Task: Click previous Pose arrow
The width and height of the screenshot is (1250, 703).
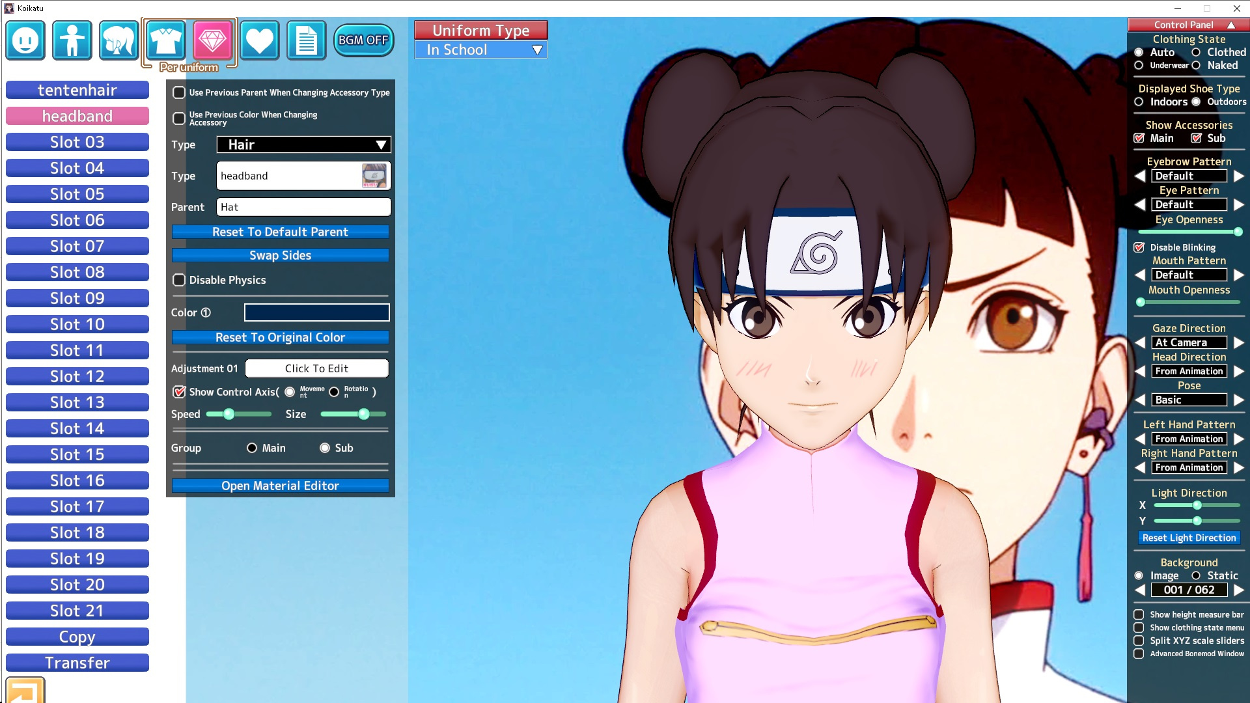Action: click(1140, 400)
